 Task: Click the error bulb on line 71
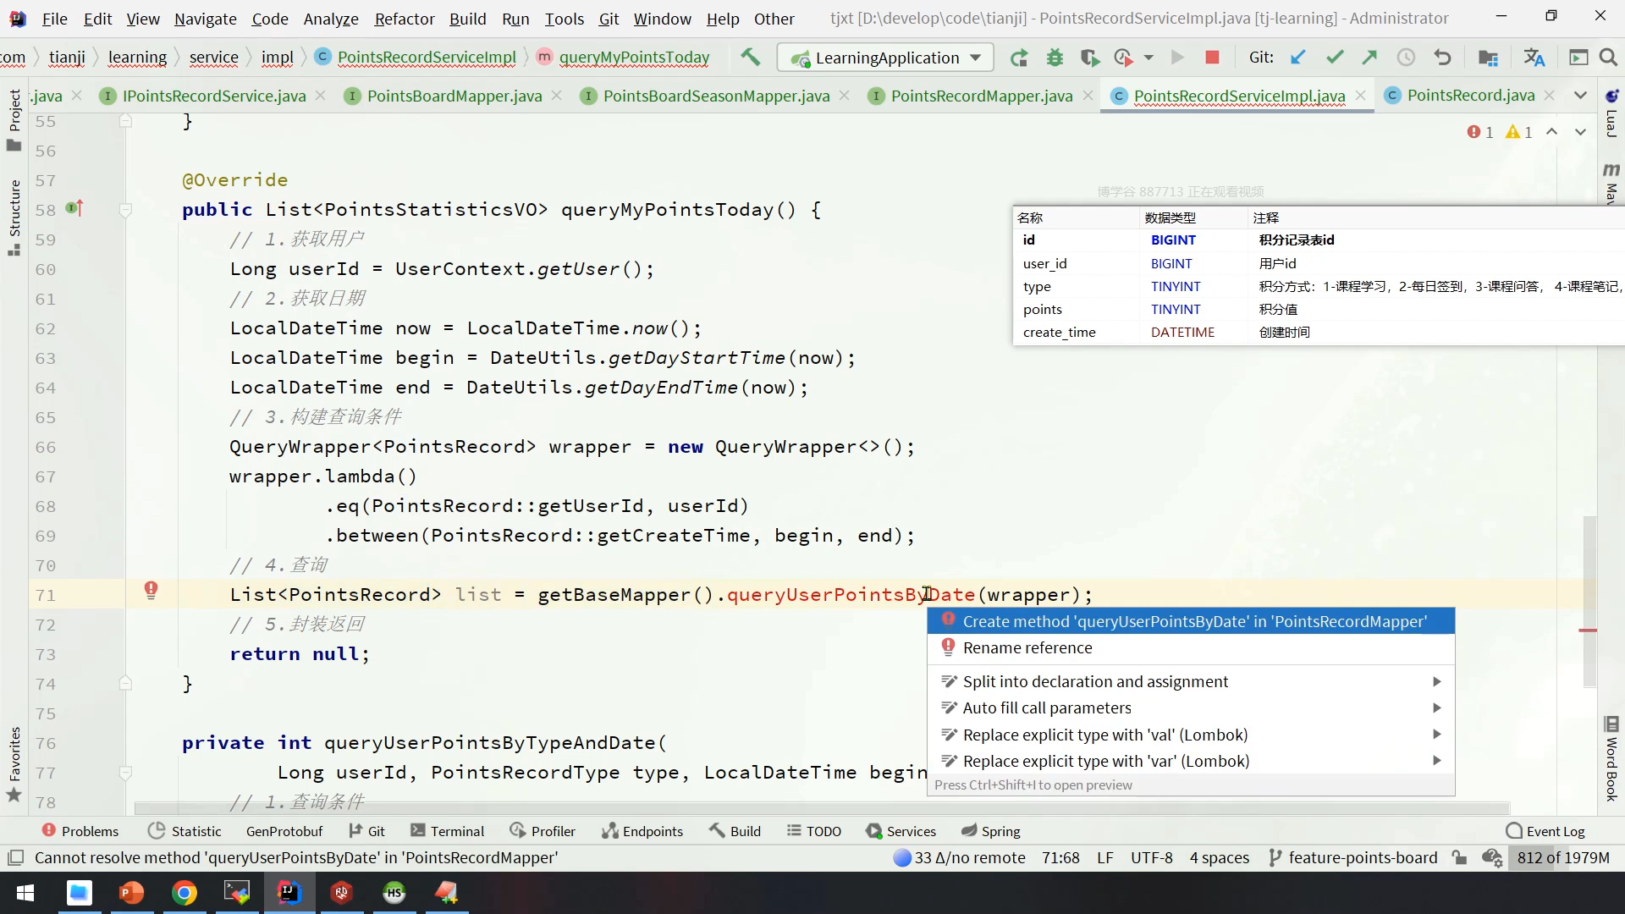click(x=151, y=590)
